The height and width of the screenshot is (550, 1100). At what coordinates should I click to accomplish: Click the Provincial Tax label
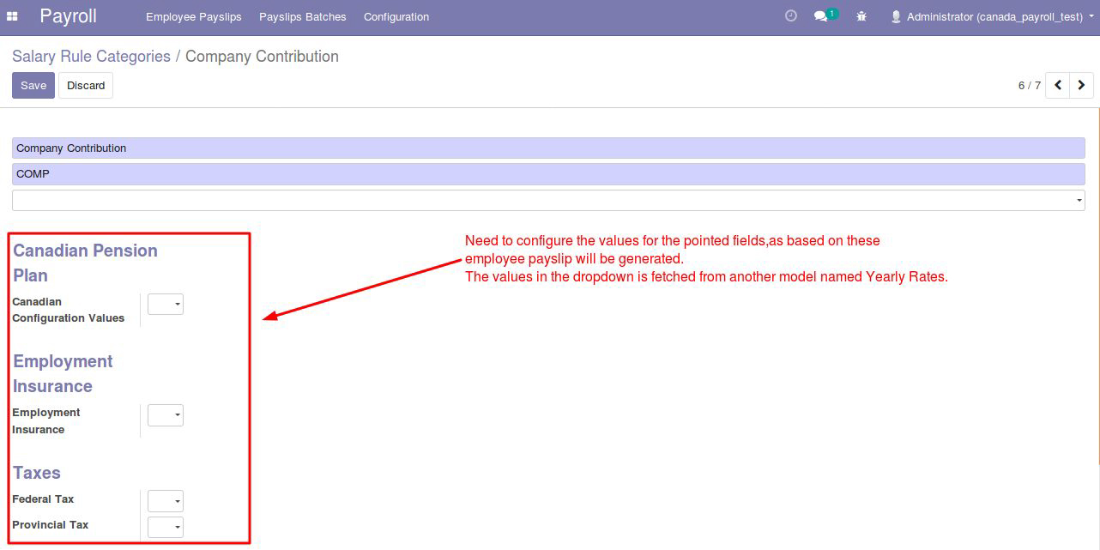(x=51, y=525)
